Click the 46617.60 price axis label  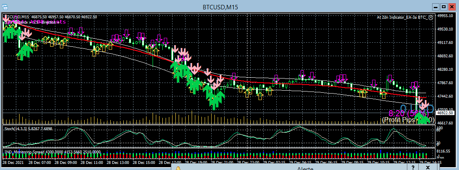coord(445,123)
